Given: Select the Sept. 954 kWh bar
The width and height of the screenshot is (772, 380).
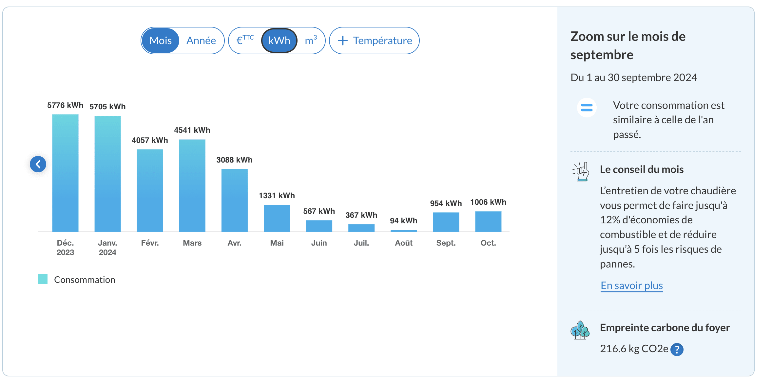Looking at the screenshot, I should pos(446,222).
